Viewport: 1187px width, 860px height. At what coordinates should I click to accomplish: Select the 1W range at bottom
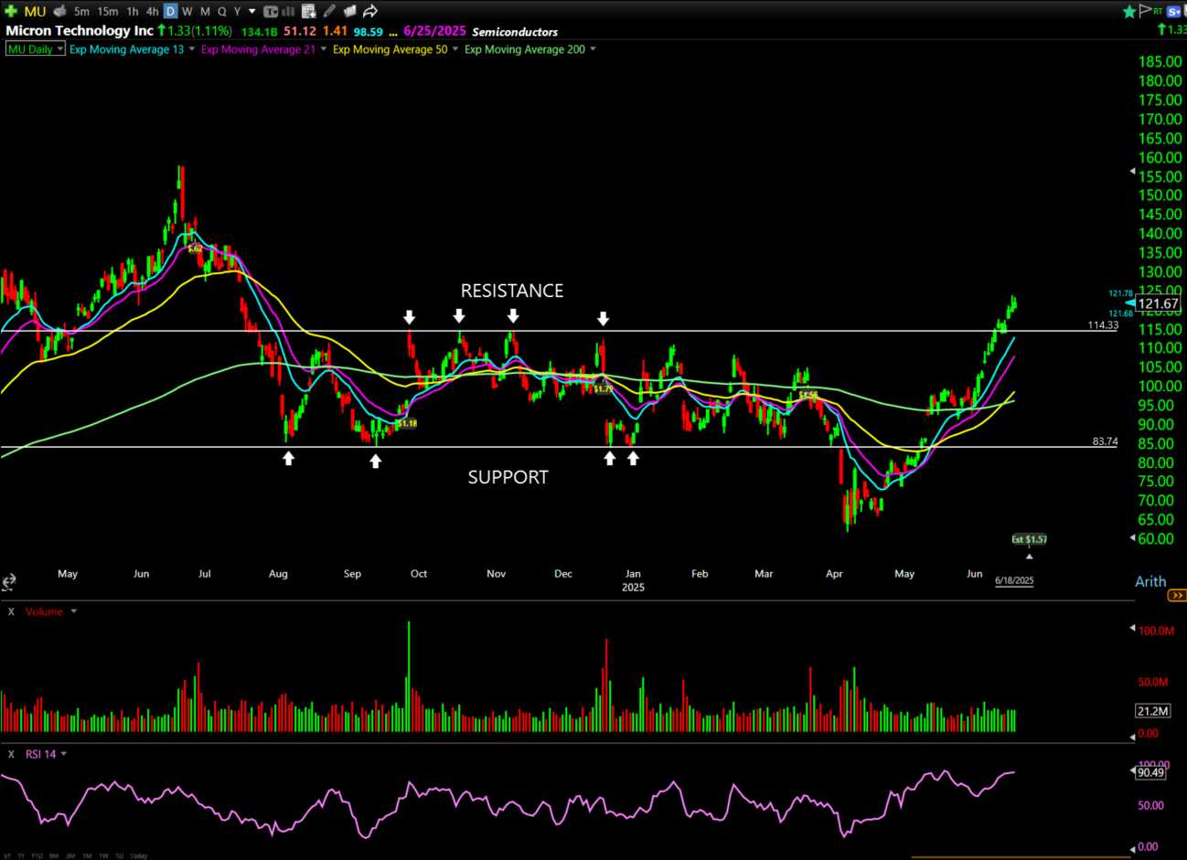[103, 856]
